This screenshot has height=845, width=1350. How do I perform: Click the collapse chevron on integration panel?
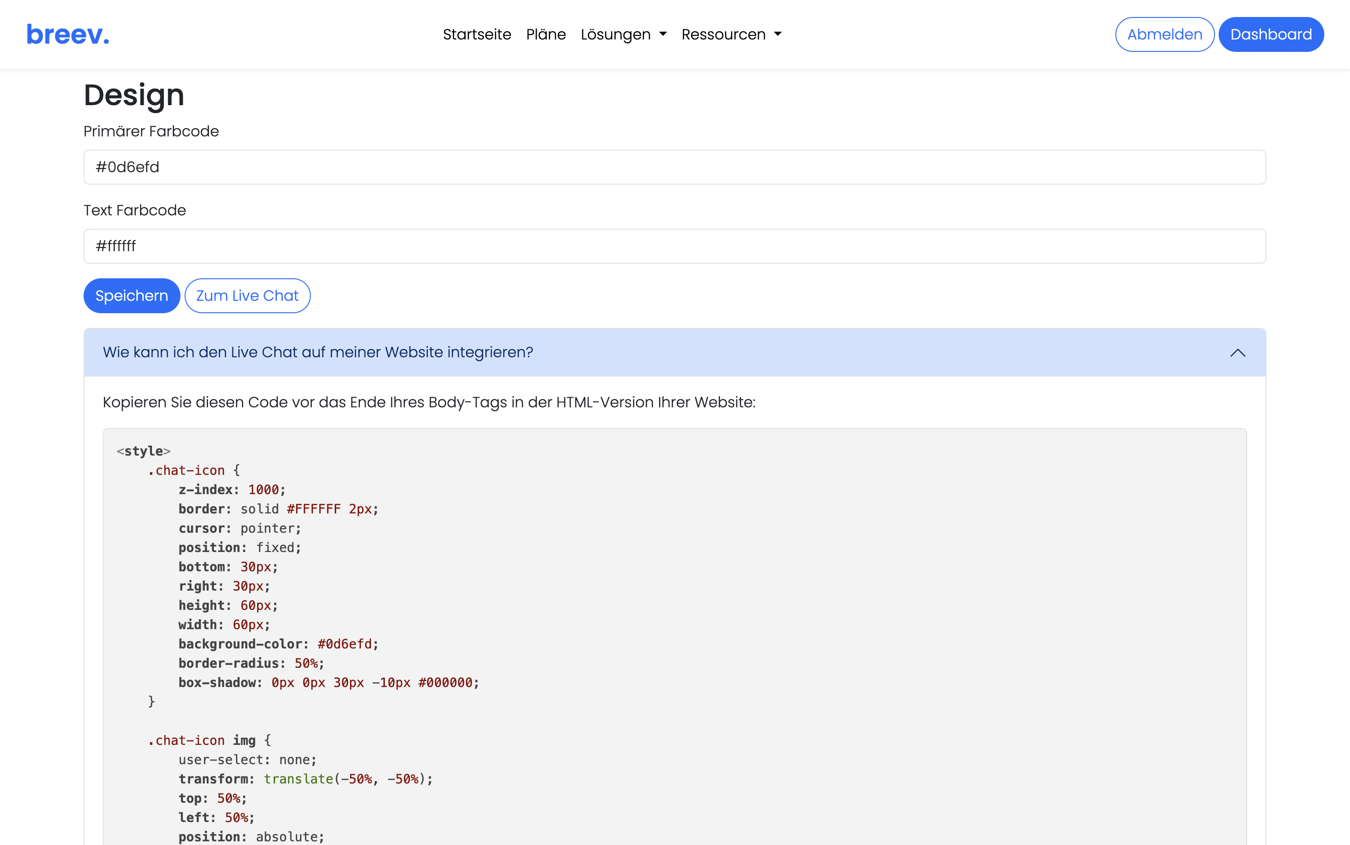point(1238,352)
